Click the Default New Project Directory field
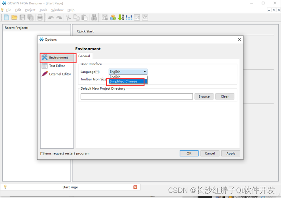The width and height of the screenshot is (281, 198). (x=137, y=96)
